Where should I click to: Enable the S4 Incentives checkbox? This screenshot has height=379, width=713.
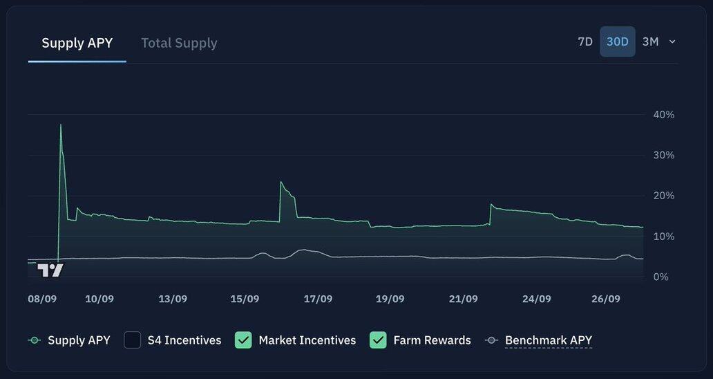coord(133,340)
